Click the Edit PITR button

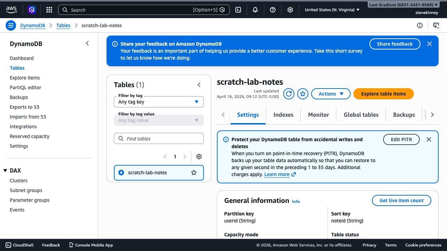pyautogui.click(x=401, y=139)
